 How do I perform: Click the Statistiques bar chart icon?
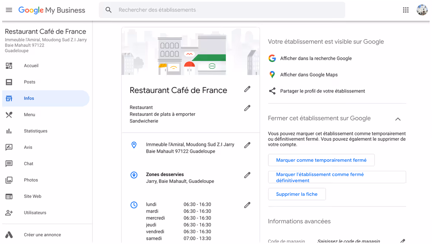pos(9,131)
